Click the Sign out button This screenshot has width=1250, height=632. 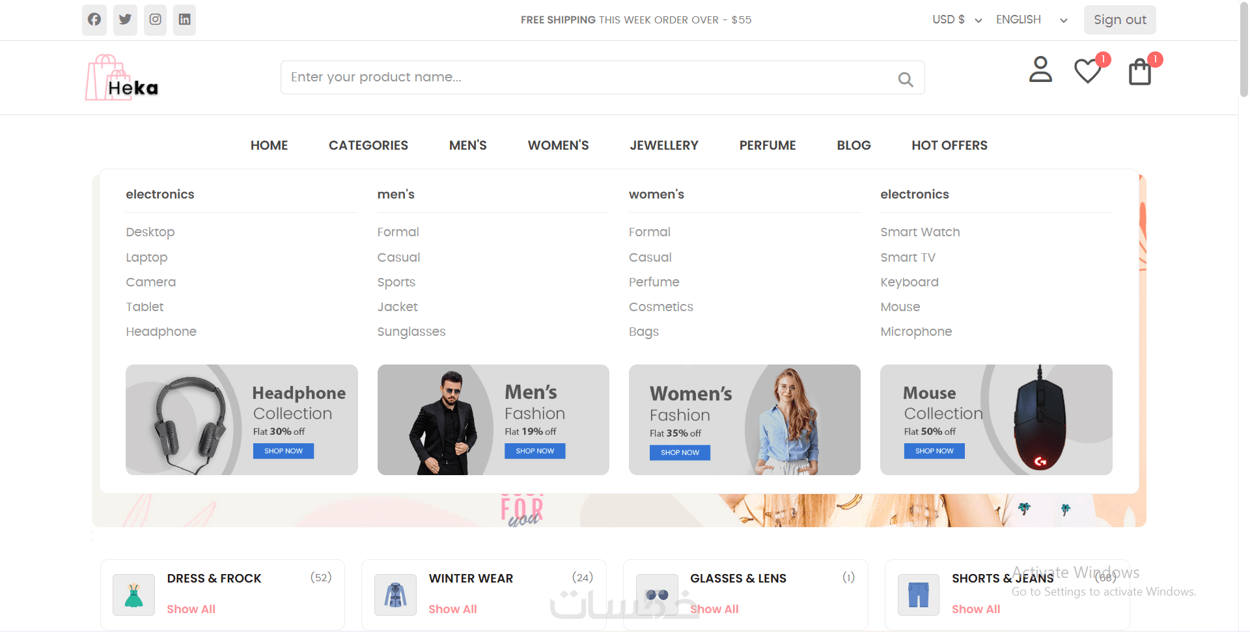(1120, 20)
